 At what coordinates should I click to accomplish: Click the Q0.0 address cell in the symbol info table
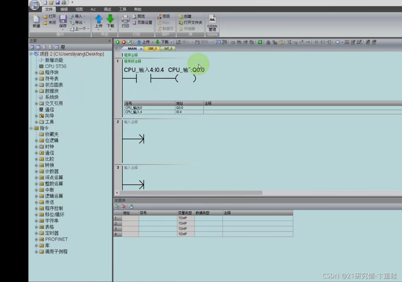click(x=189, y=108)
